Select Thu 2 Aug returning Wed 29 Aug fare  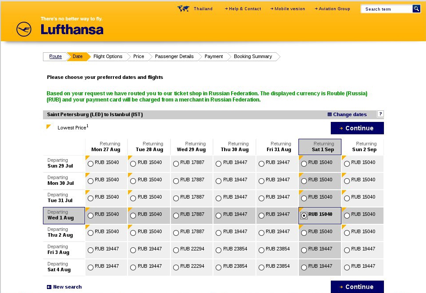click(x=176, y=233)
